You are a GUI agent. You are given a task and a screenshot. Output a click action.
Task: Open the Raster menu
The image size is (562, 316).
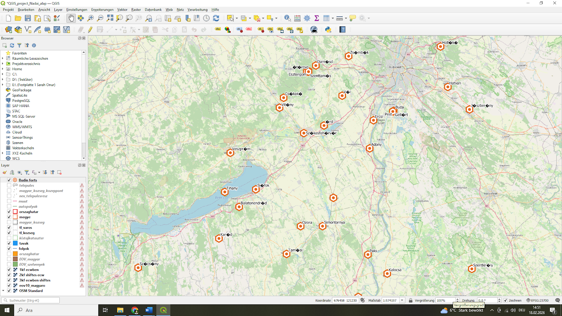tap(136, 9)
